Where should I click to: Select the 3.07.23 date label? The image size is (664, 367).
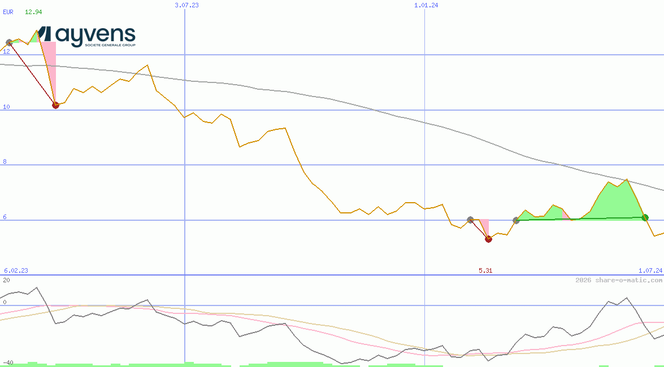point(186,5)
